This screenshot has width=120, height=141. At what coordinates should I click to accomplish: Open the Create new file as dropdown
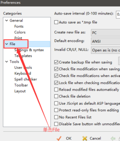pos(105,33)
